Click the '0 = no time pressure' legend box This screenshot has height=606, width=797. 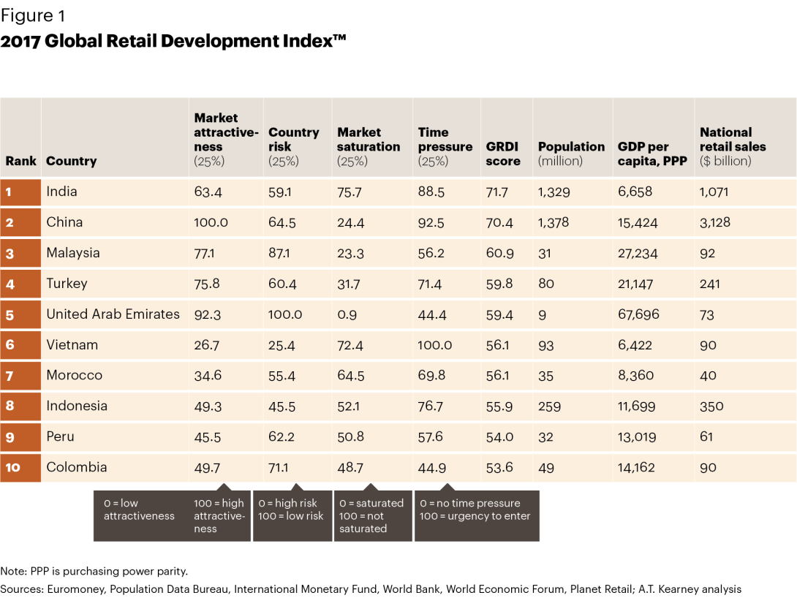[477, 515]
